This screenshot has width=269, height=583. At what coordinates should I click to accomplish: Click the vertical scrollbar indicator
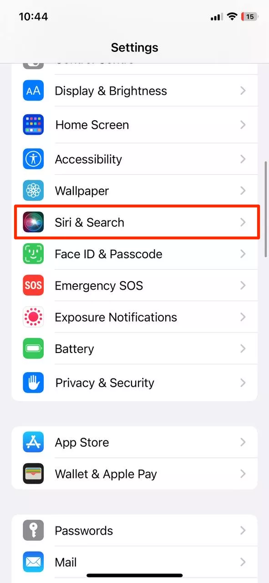(266, 210)
